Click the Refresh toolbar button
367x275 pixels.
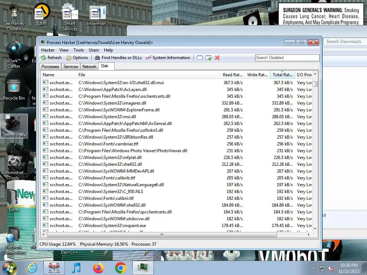point(51,58)
